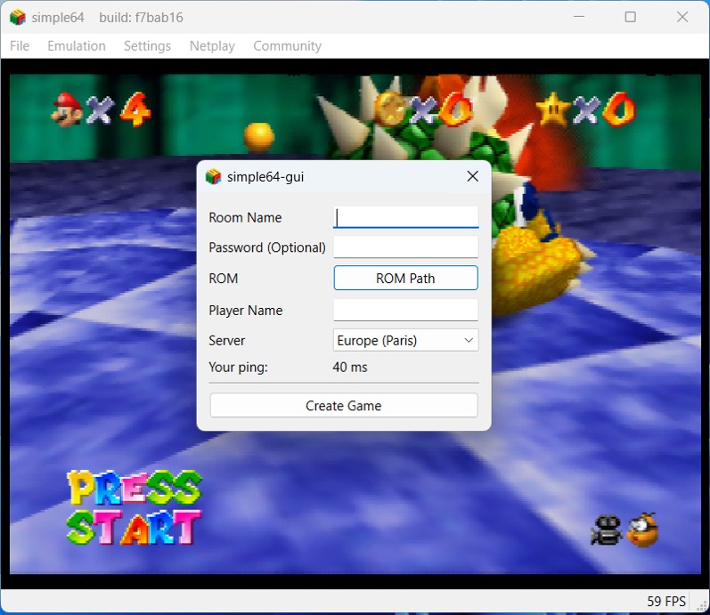710x615 pixels.
Task: Open the Settings menu
Action: (x=147, y=45)
